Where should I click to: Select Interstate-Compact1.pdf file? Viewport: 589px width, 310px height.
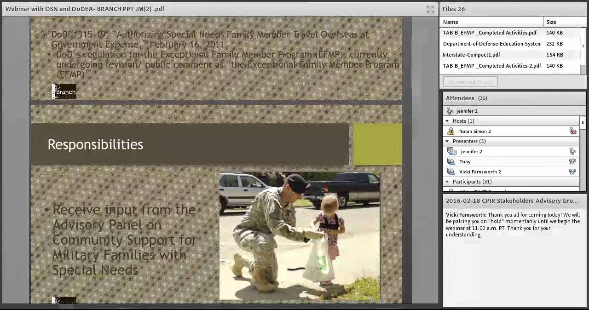point(471,55)
